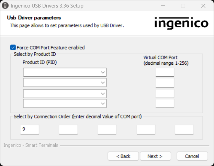This screenshot has height=166, width=214.
Task: Close the Ingenico USB Drivers Setup window
Action: pyautogui.click(x=203, y=6)
